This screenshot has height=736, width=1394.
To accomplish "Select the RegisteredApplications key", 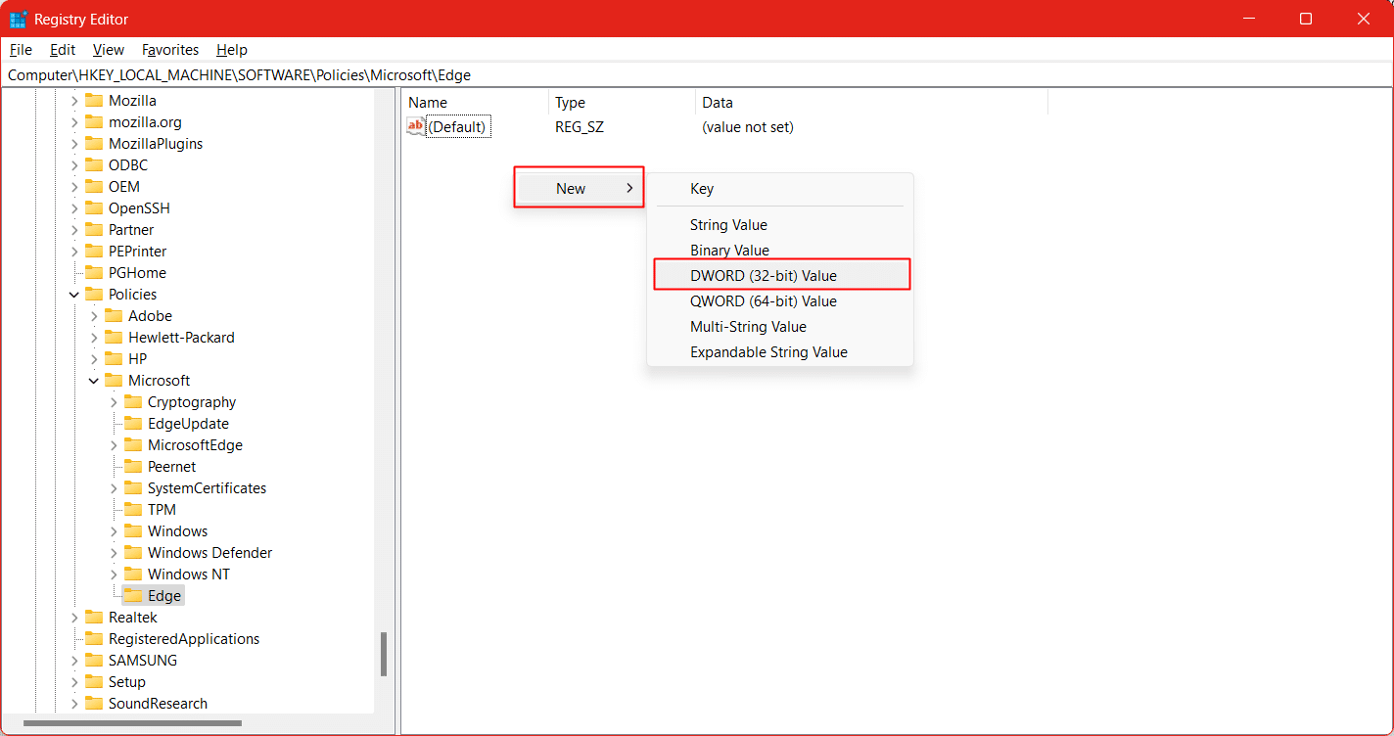I will pos(184,639).
